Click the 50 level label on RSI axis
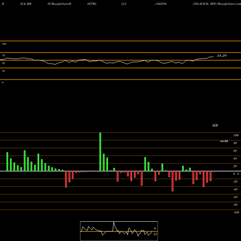 (x=3, y=63)
